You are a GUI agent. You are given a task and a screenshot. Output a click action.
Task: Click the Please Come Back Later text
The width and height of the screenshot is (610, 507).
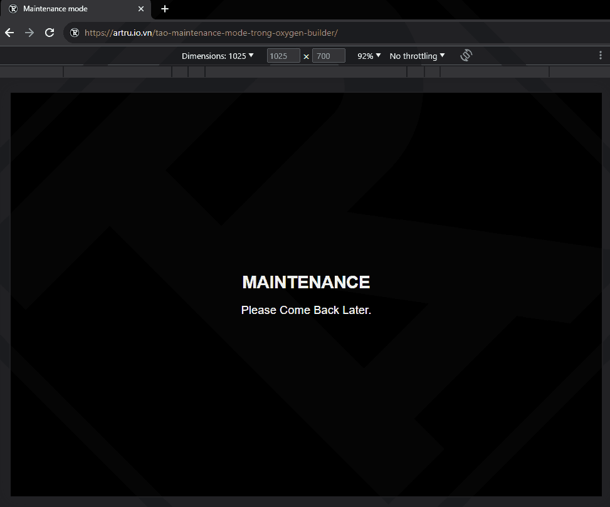[306, 310]
